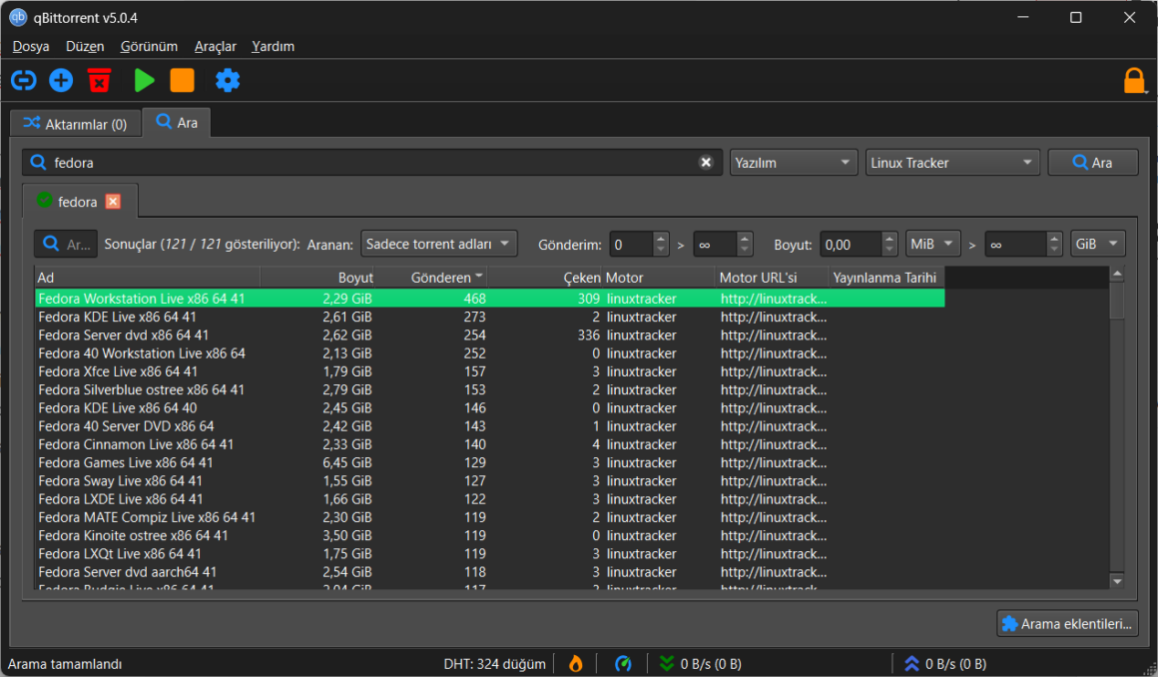Click the green start torrents play icon
1158x677 pixels.
pyautogui.click(x=144, y=80)
